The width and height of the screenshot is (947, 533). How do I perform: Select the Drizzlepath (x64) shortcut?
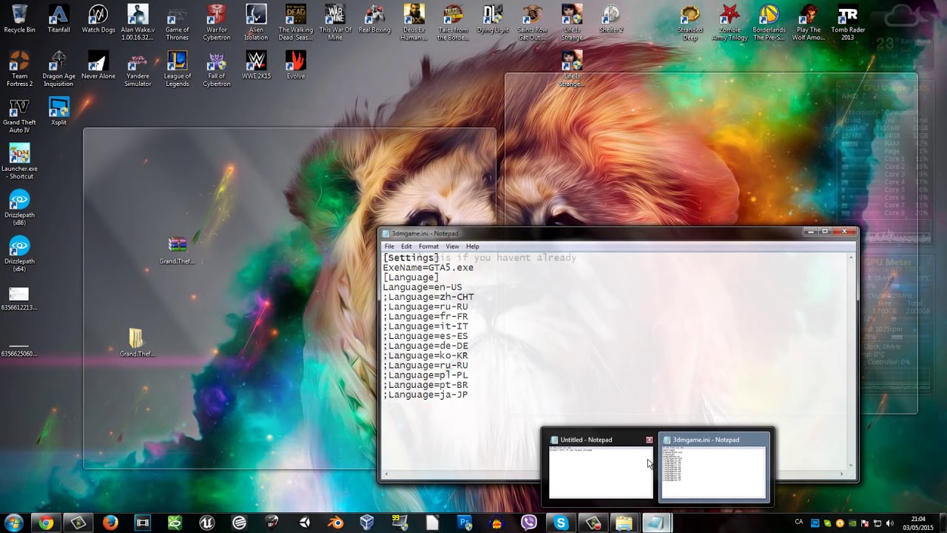coord(19,253)
